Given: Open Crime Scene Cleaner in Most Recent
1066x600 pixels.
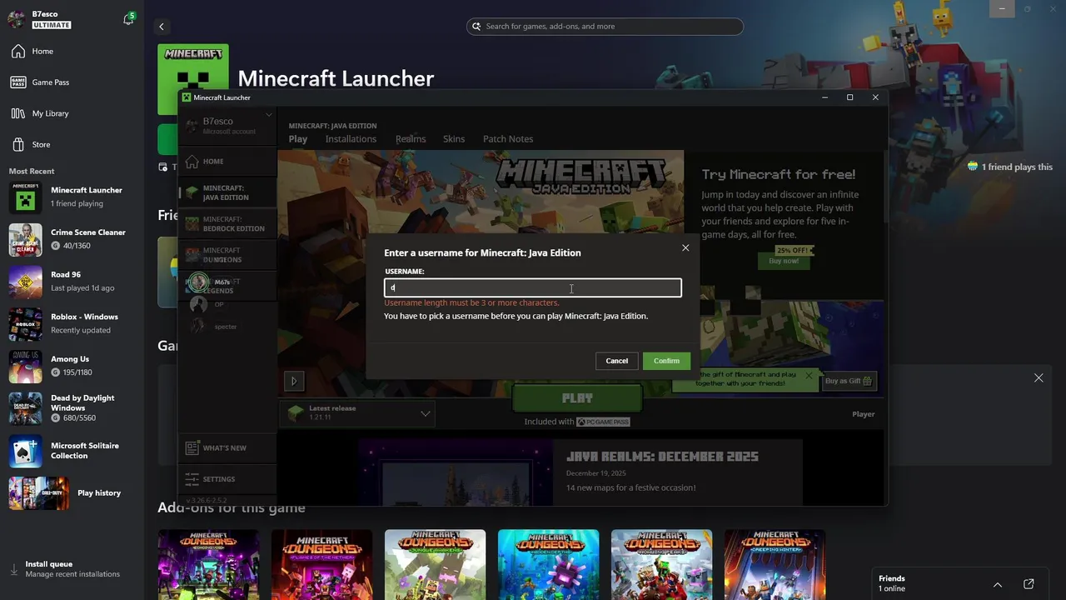Looking at the screenshot, I should coord(72,239).
